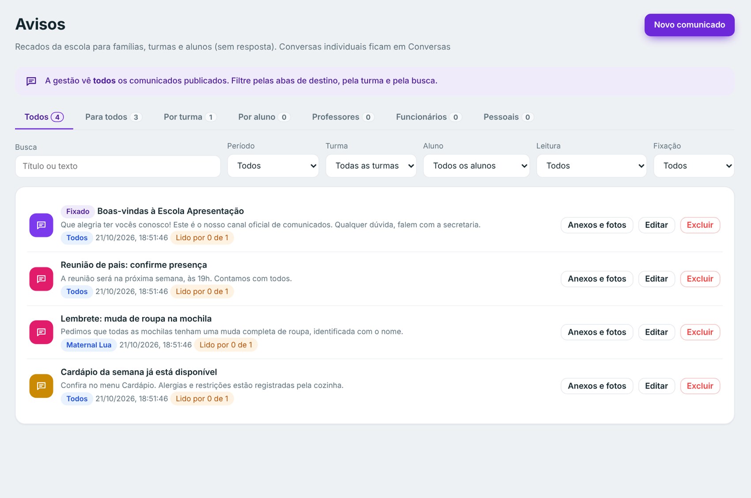Click the Novo comunicado button
The height and width of the screenshot is (498, 751).
(x=689, y=25)
